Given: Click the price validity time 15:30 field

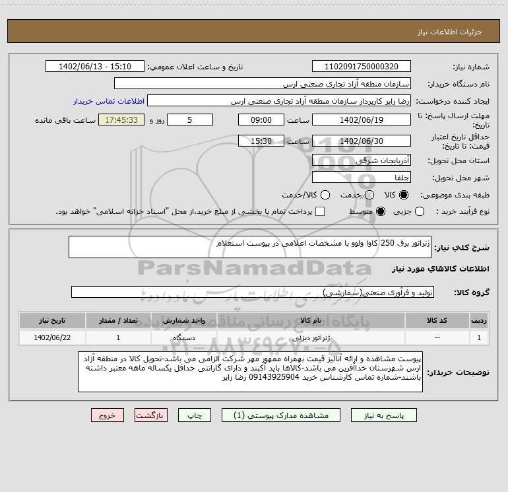Looking at the screenshot, I should pos(261,141).
